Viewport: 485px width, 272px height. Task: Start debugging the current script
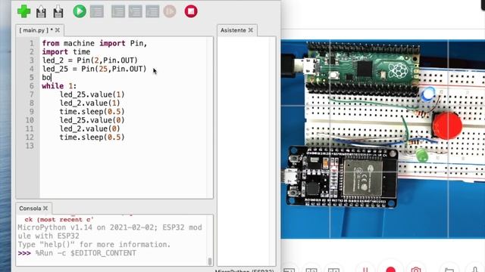97,12
